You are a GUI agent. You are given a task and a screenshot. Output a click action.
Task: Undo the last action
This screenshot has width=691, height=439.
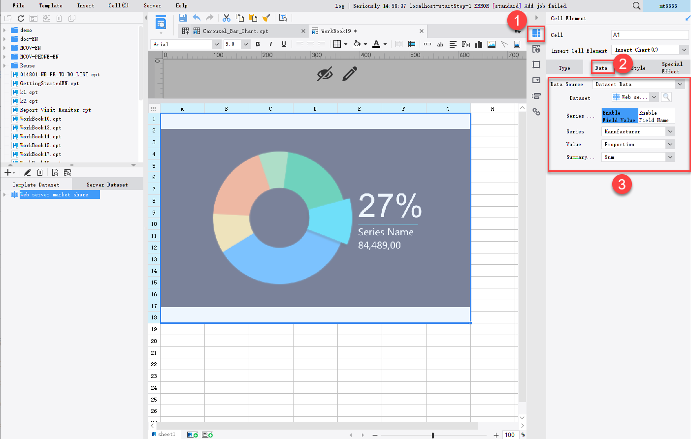(197, 18)
